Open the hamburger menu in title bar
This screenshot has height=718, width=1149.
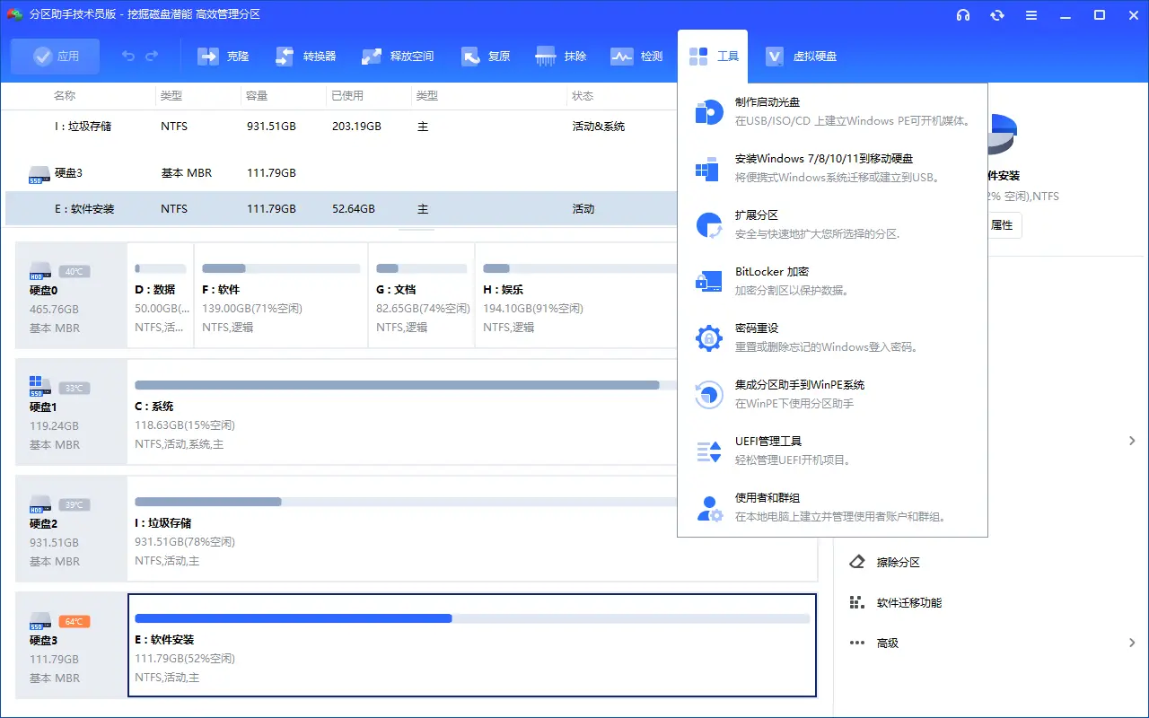pyautogui.click(x=1031, y=15)
